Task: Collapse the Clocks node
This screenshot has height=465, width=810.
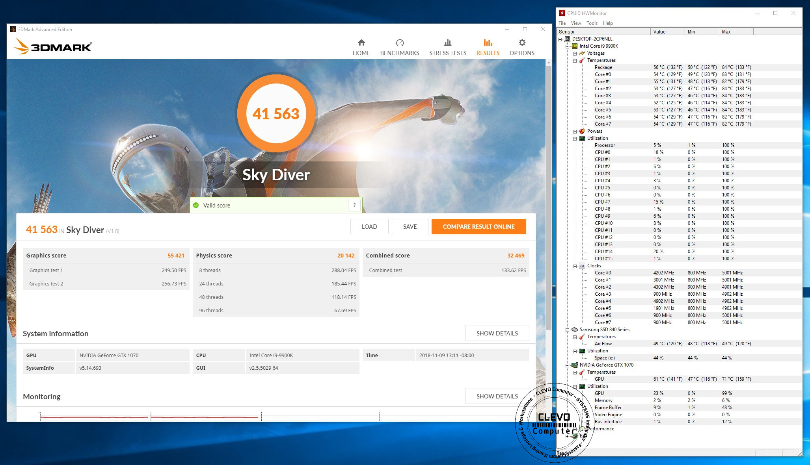Action: (x=575, y=266)
